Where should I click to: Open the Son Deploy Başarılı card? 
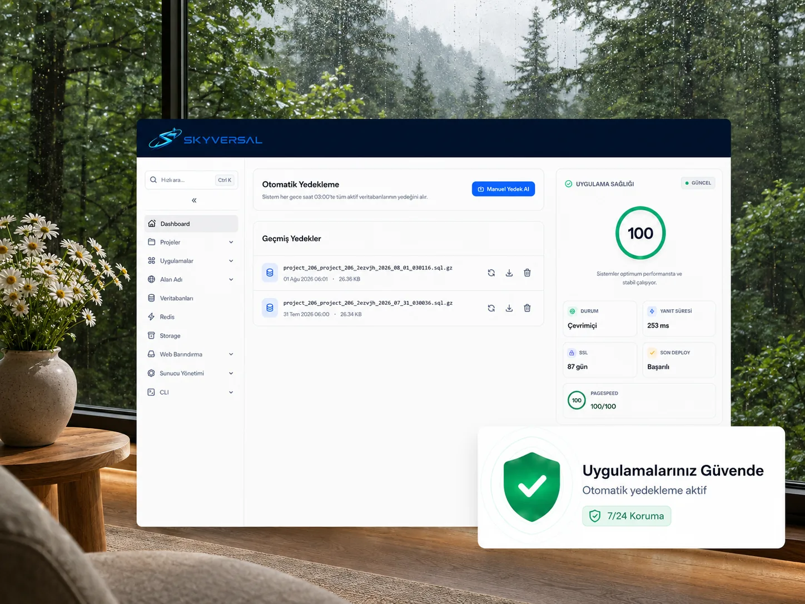pos(679,360)
